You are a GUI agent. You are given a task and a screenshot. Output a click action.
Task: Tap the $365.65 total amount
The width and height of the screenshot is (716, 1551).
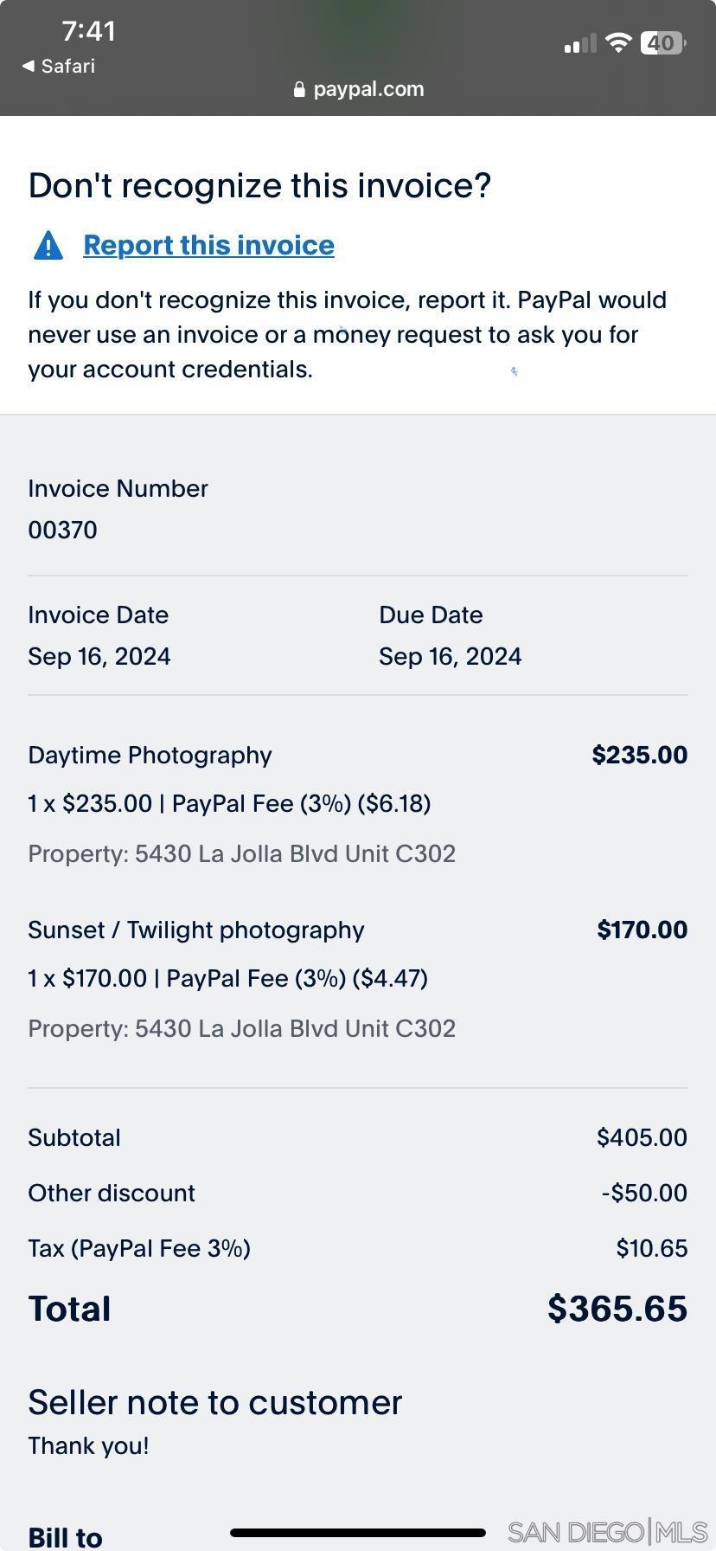(x=617, y=1309)
